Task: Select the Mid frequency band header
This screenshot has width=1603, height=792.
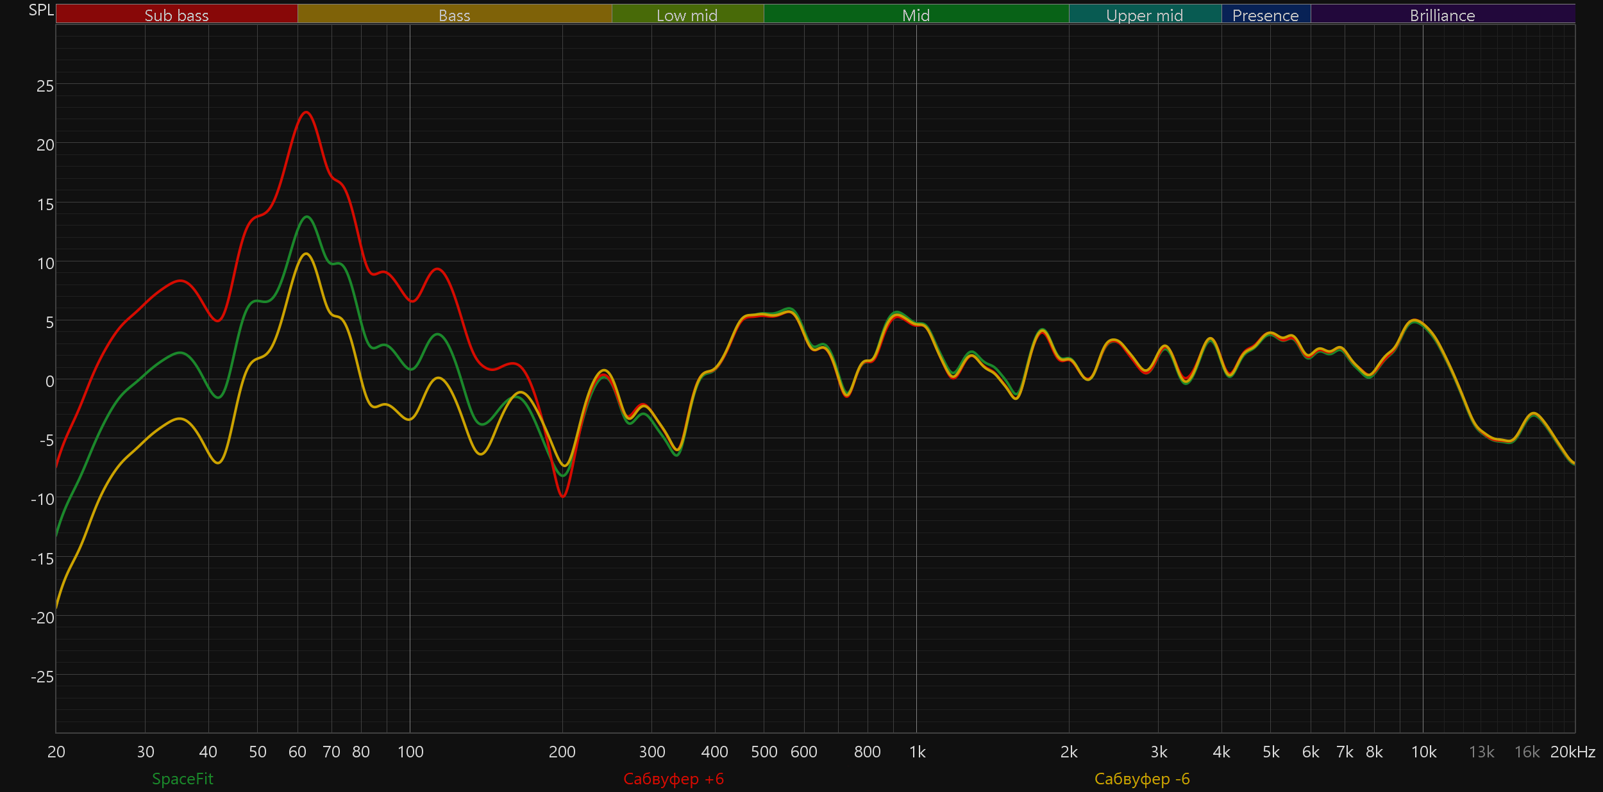Action: click(916, 15)
